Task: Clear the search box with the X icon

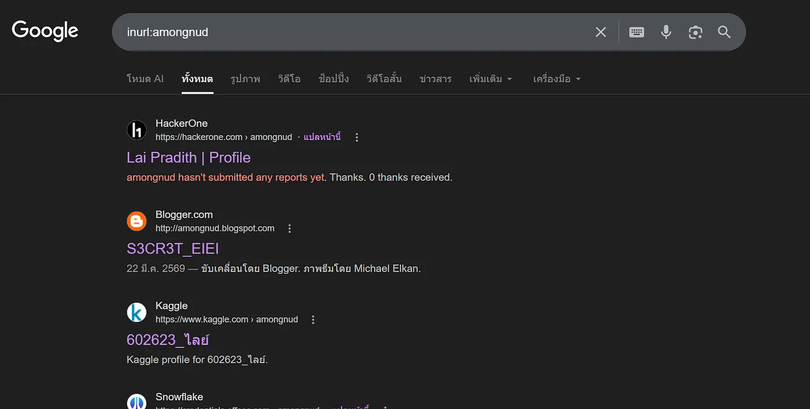Action: tap(601, 32)
